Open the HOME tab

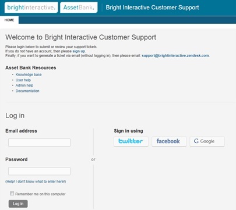[9, 20]
